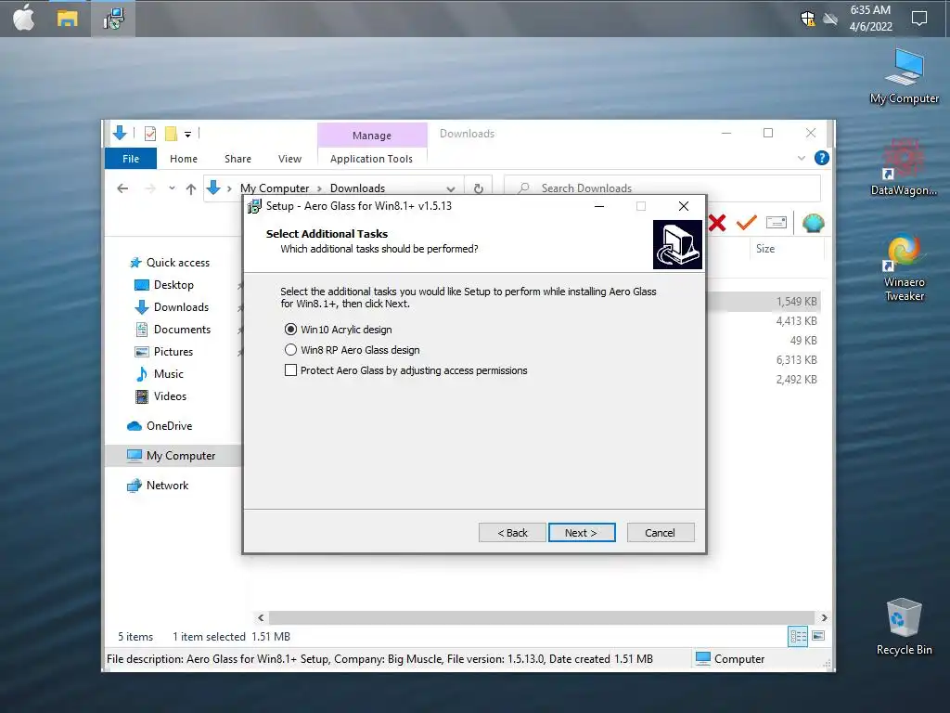This screenshot has height=713, width=950.
Task: Click the Search Downloads input field
Action: 662,188
